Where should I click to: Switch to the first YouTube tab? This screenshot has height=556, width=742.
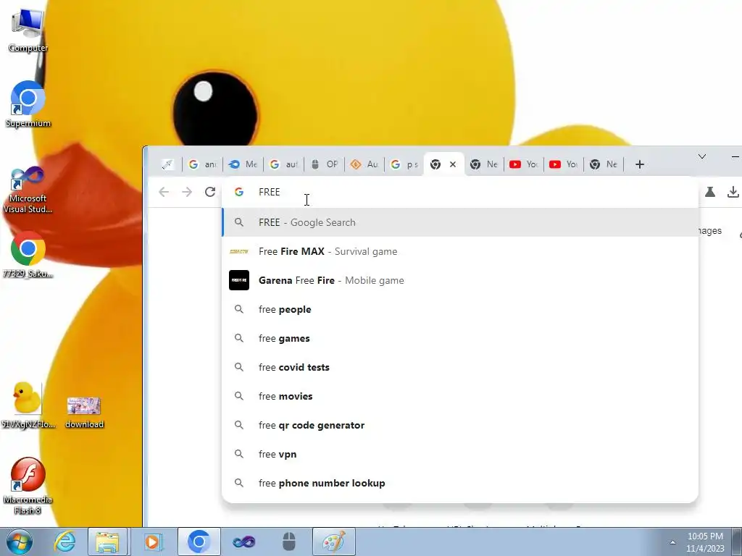tap(524, 164)
